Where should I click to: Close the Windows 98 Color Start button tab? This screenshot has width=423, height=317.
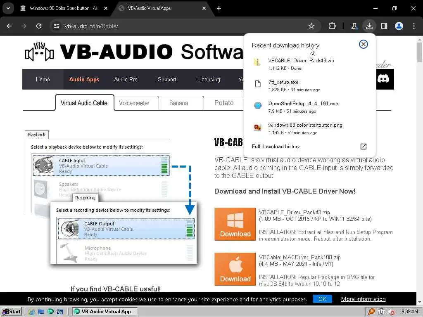106,8
